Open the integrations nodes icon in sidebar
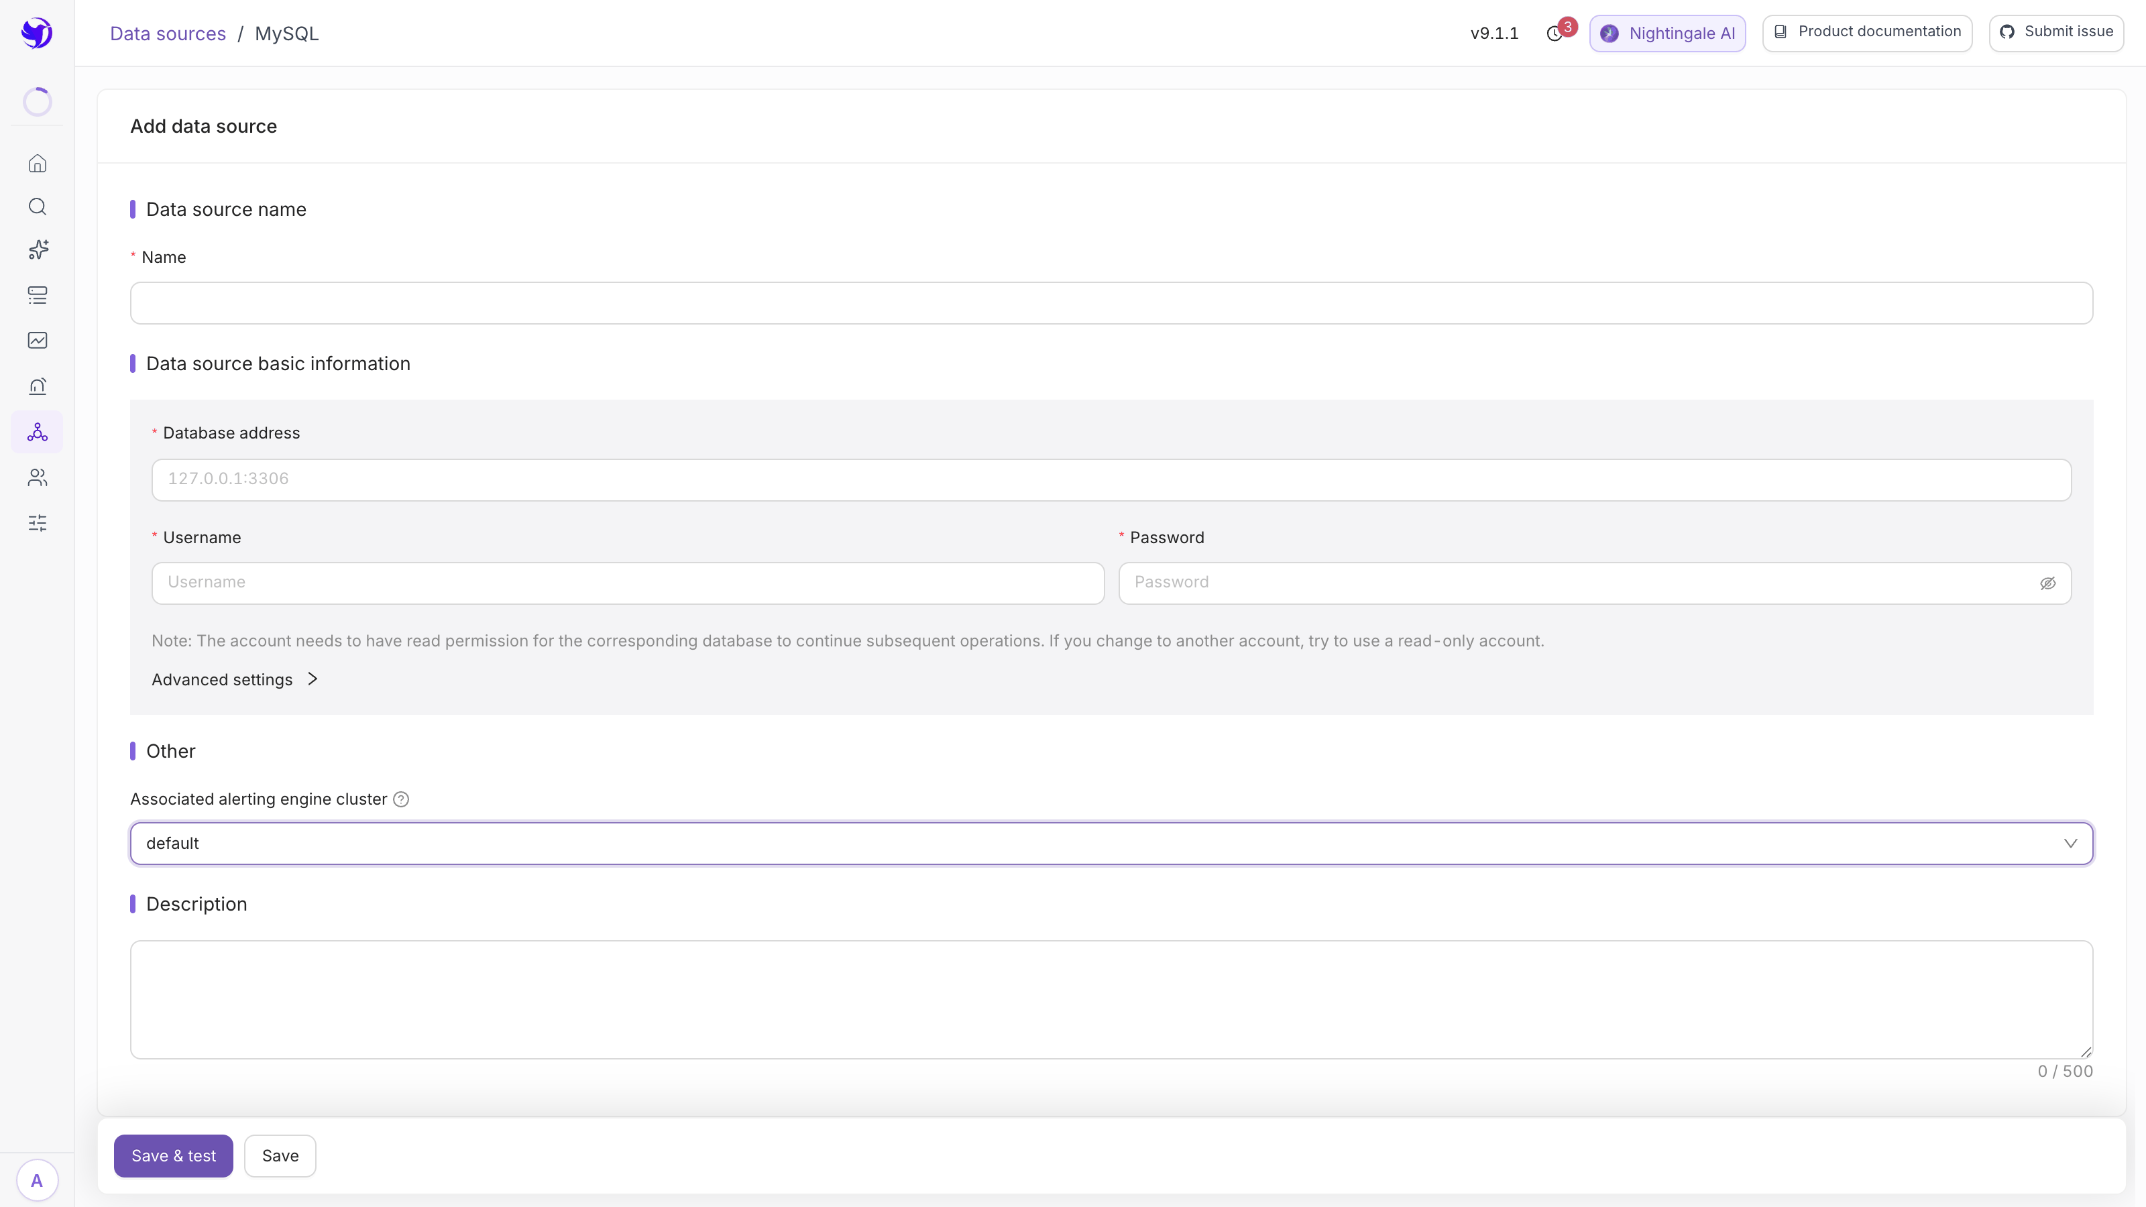This screenshot has width=2146, height=1207. coord(38,431)
